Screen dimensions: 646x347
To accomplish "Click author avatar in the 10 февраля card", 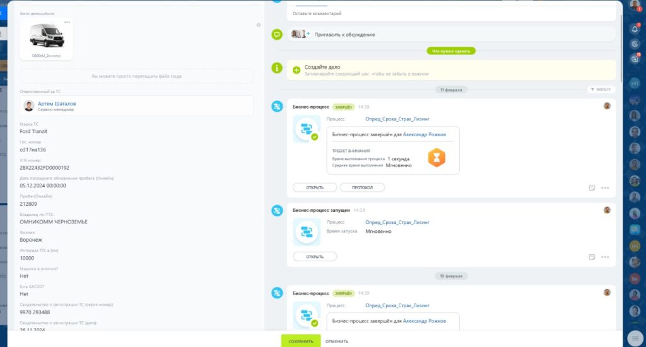I will tap(607, 293).
